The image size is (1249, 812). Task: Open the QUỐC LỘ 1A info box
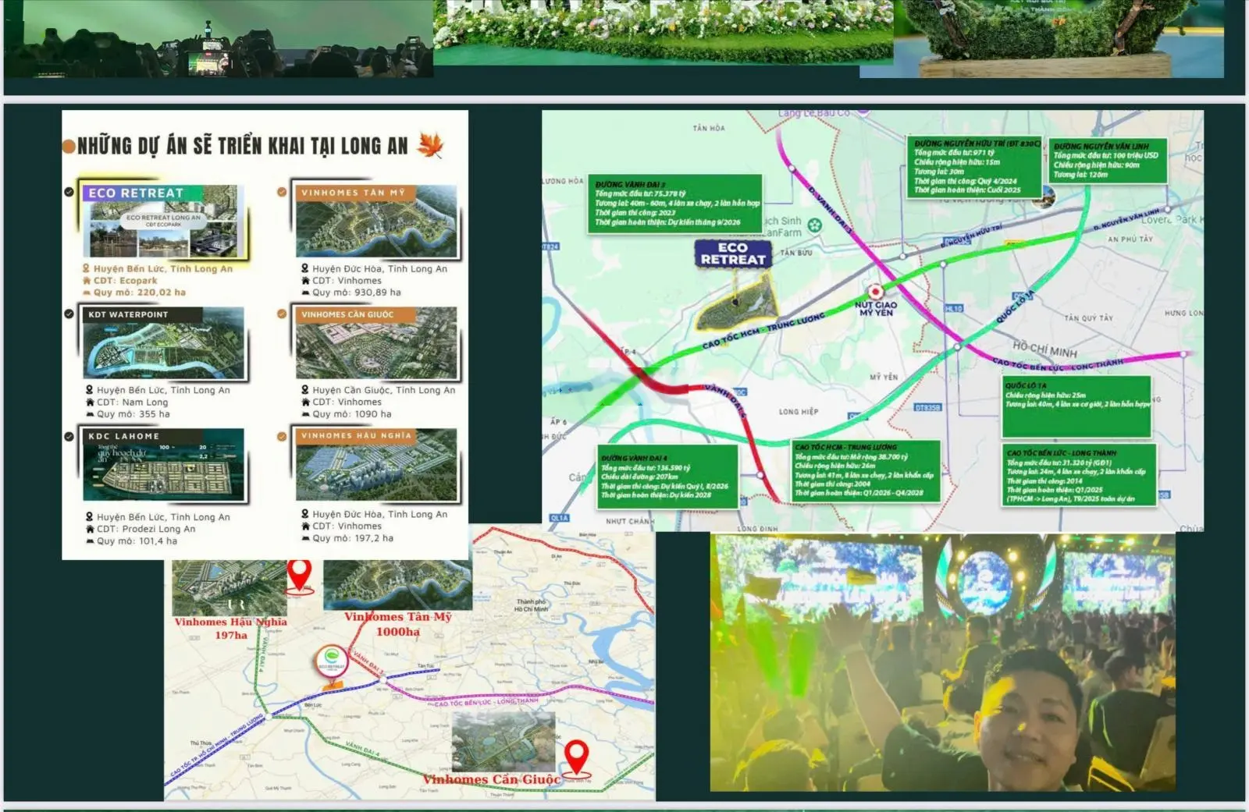click(1076, 406)
